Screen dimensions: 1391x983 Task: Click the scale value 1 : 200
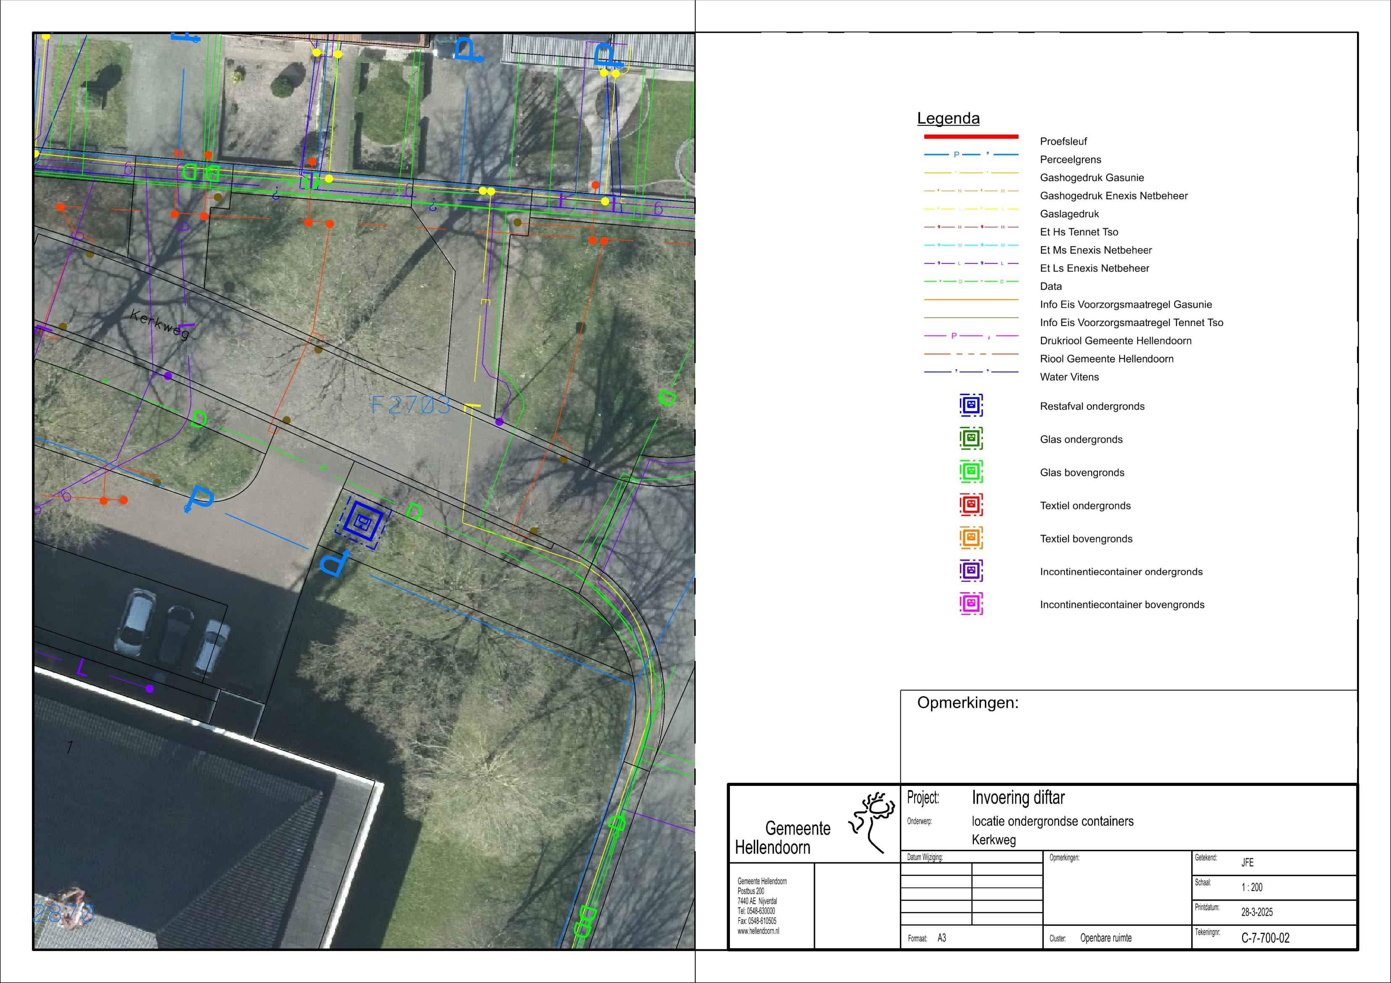pos(1252,887)
